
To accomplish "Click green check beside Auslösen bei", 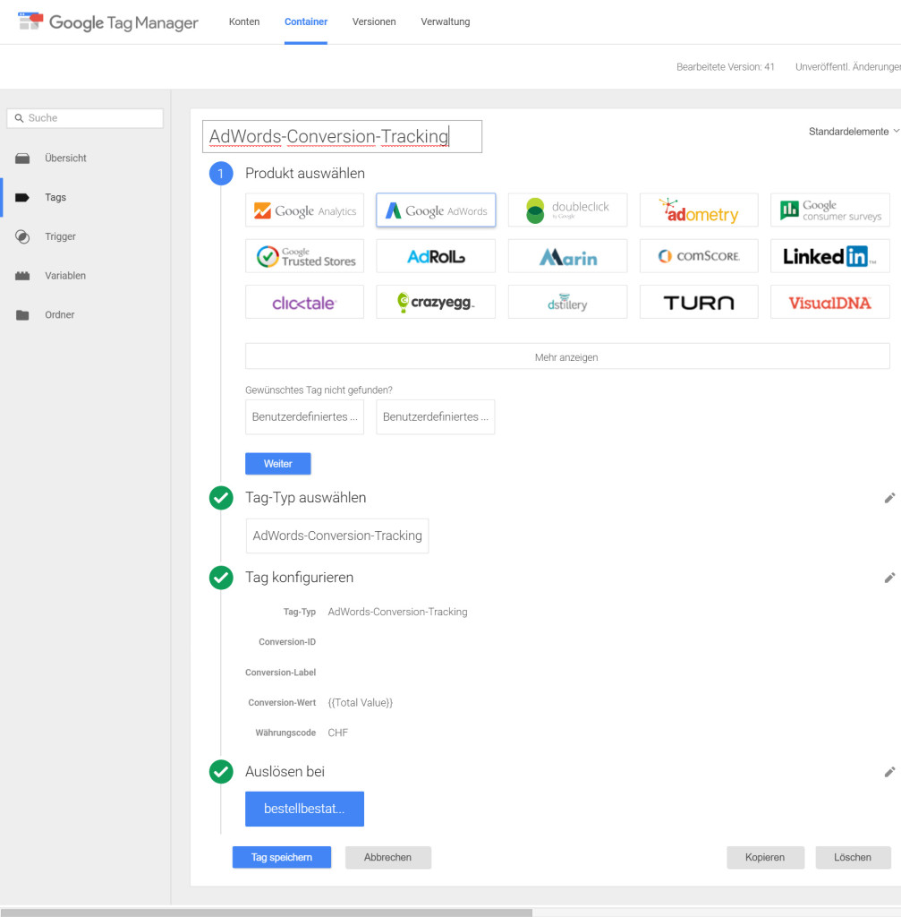I will click(221, 772).
